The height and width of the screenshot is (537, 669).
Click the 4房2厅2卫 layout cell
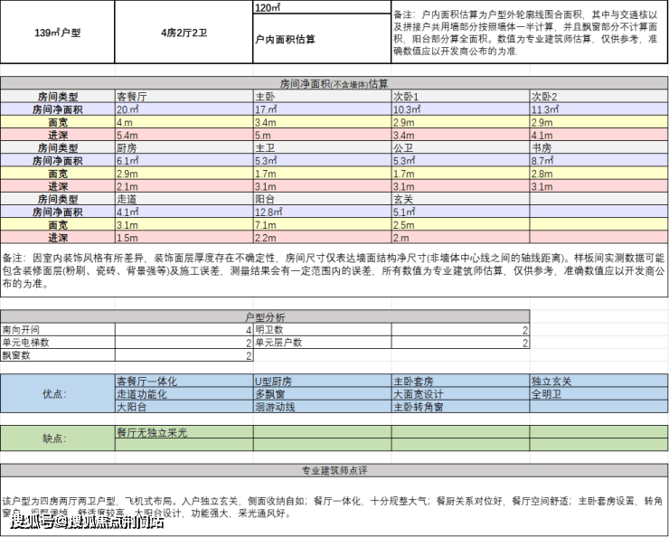[183, 33]
